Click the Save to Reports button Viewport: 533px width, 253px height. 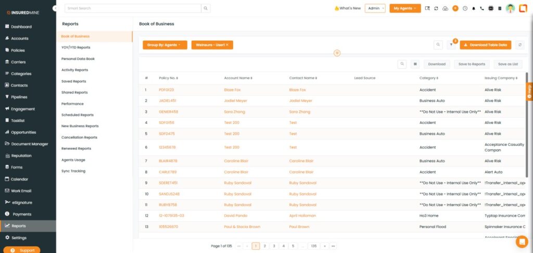coord(472,64)
